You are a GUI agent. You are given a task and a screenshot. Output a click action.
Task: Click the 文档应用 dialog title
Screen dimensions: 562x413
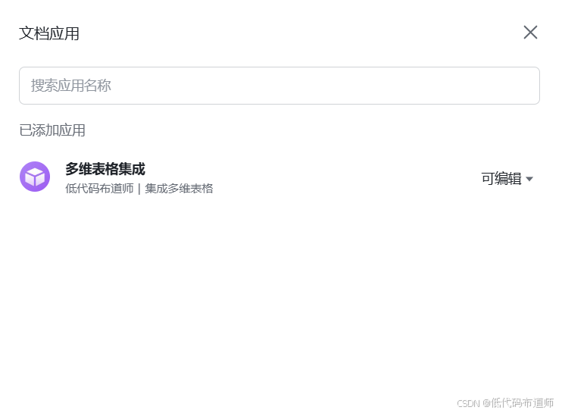tap(49, 33)
